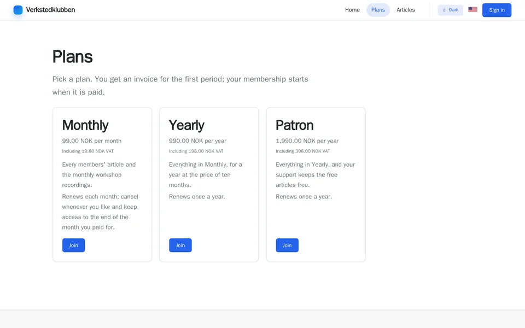Click the "Pick a plan" intro paragraph
Image resolution: width=525 pixels, height=328 pixels.
tap(180, 86)
